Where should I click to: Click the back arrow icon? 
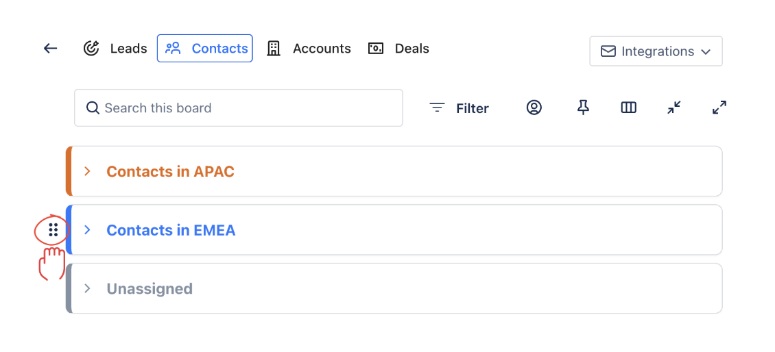coord(50,49)
